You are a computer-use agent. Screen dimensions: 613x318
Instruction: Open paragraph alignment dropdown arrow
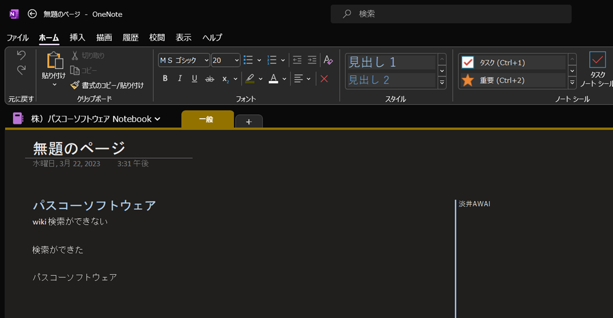[x=308, y=79]
